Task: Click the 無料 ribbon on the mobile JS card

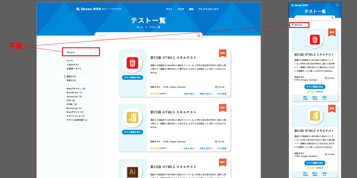Action: coord(332,109)
